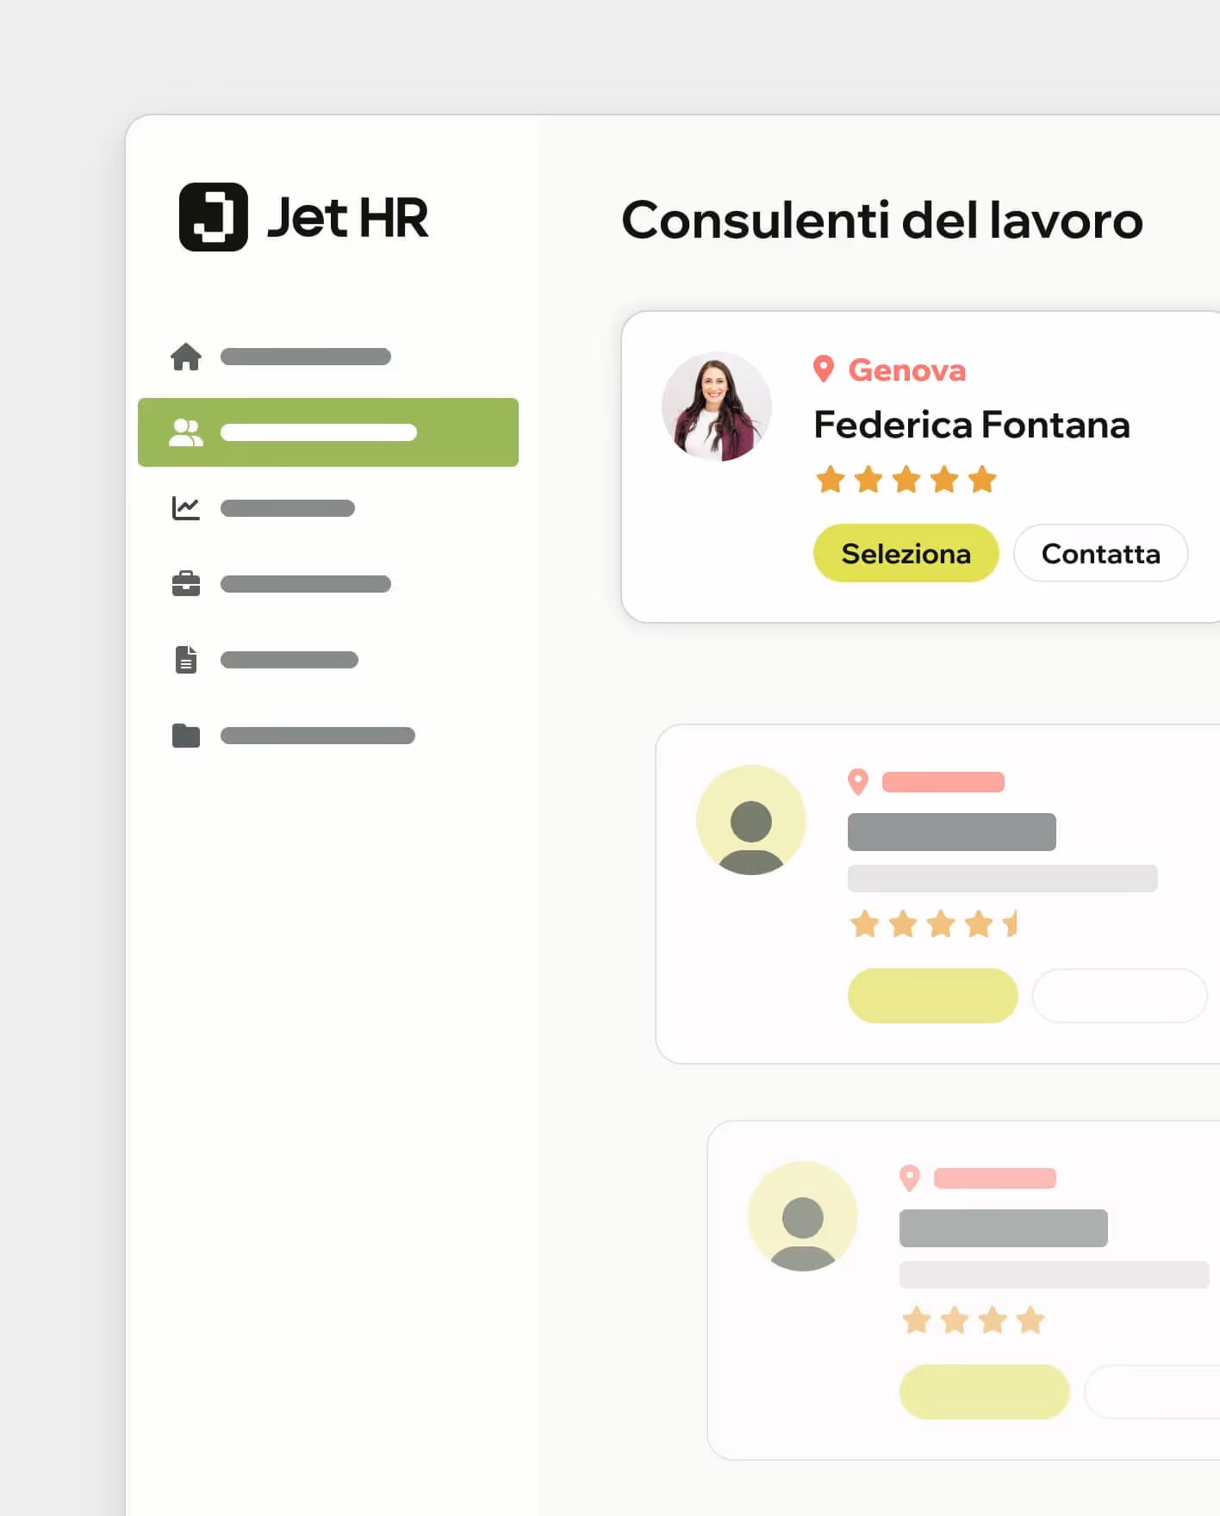The width and height of the screenshot is (1220, 1516).
Task: Click the Federica Fontana name
Action: click(972, 425)
